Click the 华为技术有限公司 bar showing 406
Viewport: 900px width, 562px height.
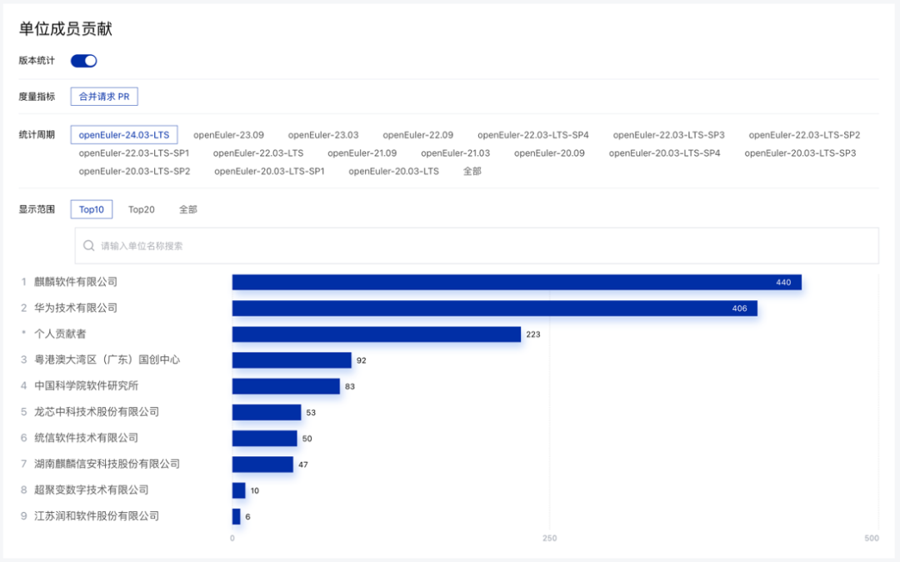(494, 309)
